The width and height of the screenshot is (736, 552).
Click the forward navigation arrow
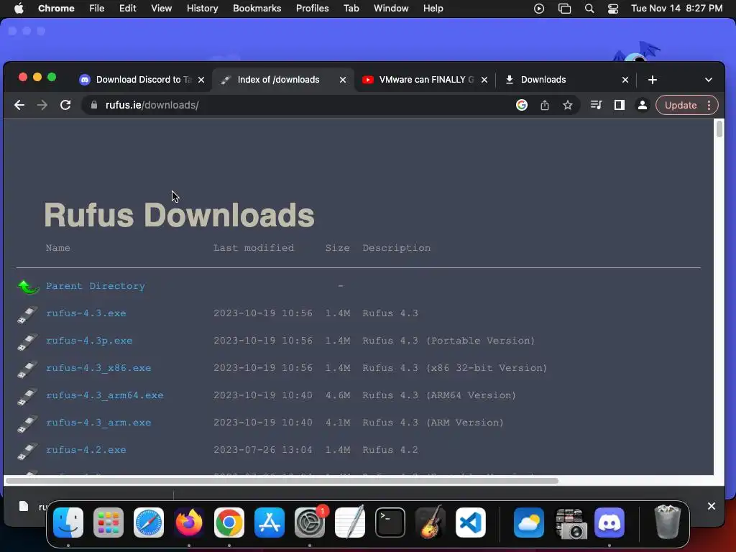point(42,105)
